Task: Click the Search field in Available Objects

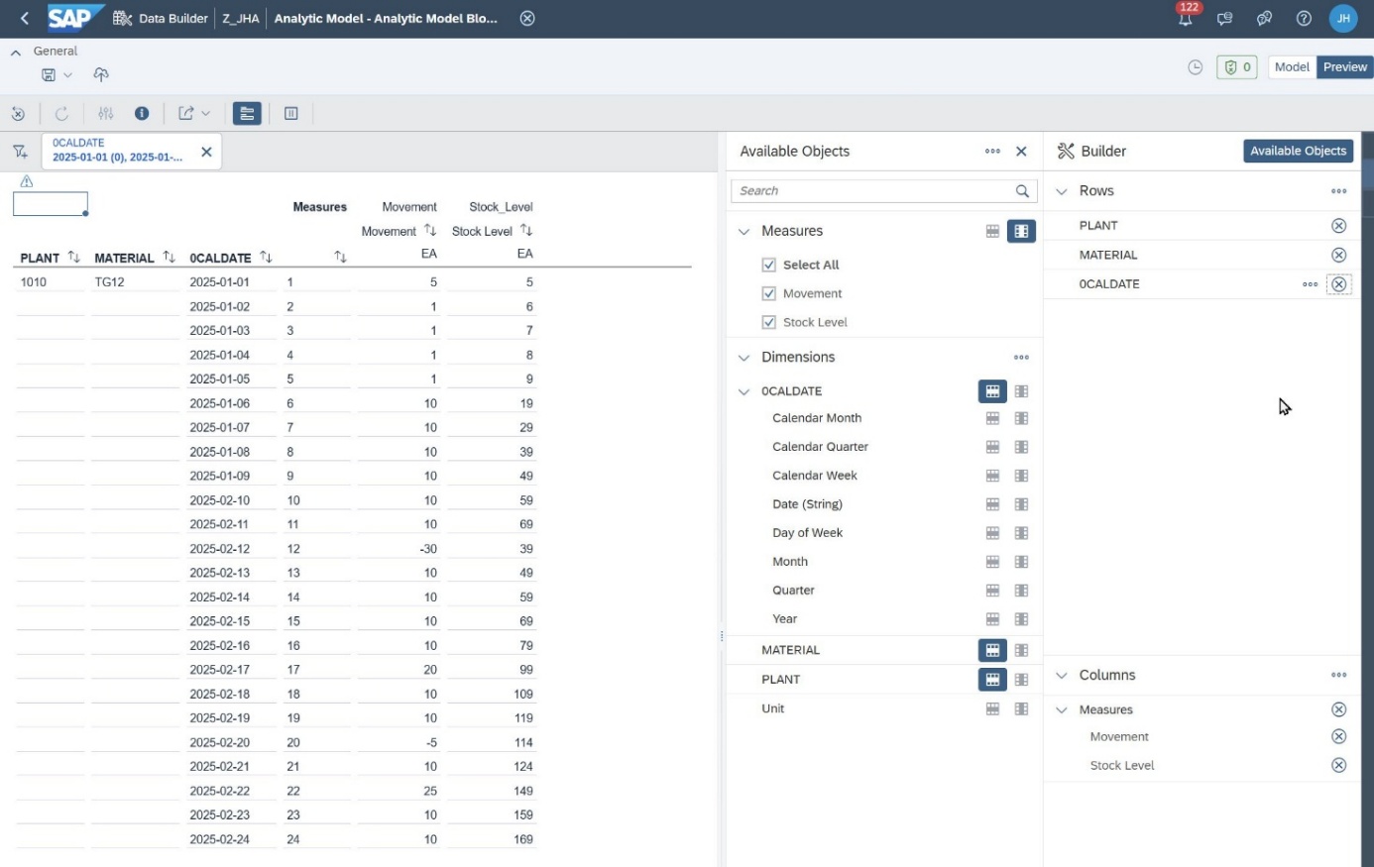Action: point(872,191)
